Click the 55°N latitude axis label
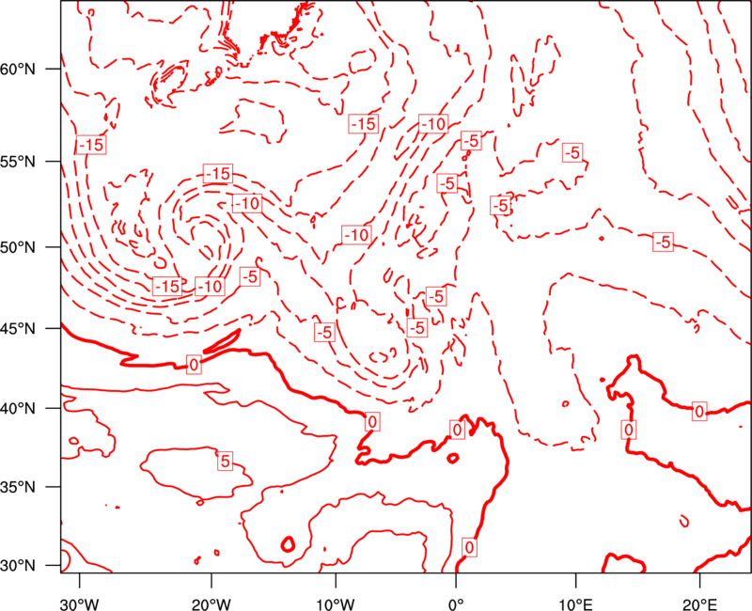Viewport: 752px width, 611px height. point(18,162)
